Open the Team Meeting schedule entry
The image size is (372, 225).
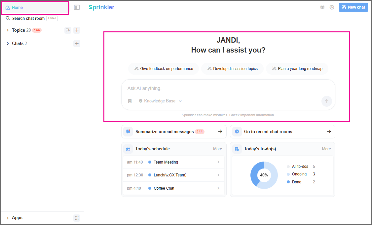point(174,162)
